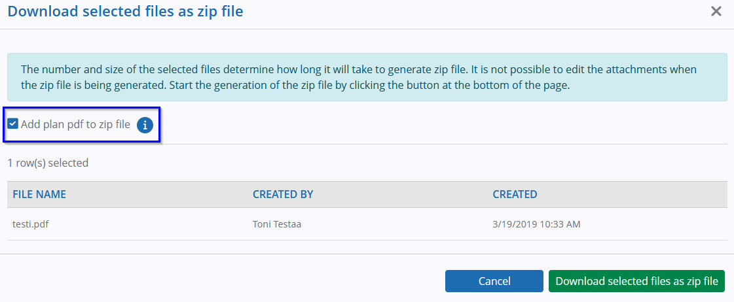
Task: Cancel the zip file download
Action: pos(494,281)
